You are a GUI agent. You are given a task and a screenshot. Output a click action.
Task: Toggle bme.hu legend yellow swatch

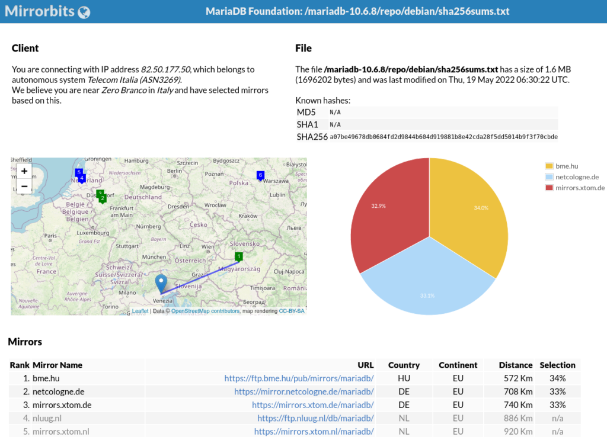pos(549,166)
